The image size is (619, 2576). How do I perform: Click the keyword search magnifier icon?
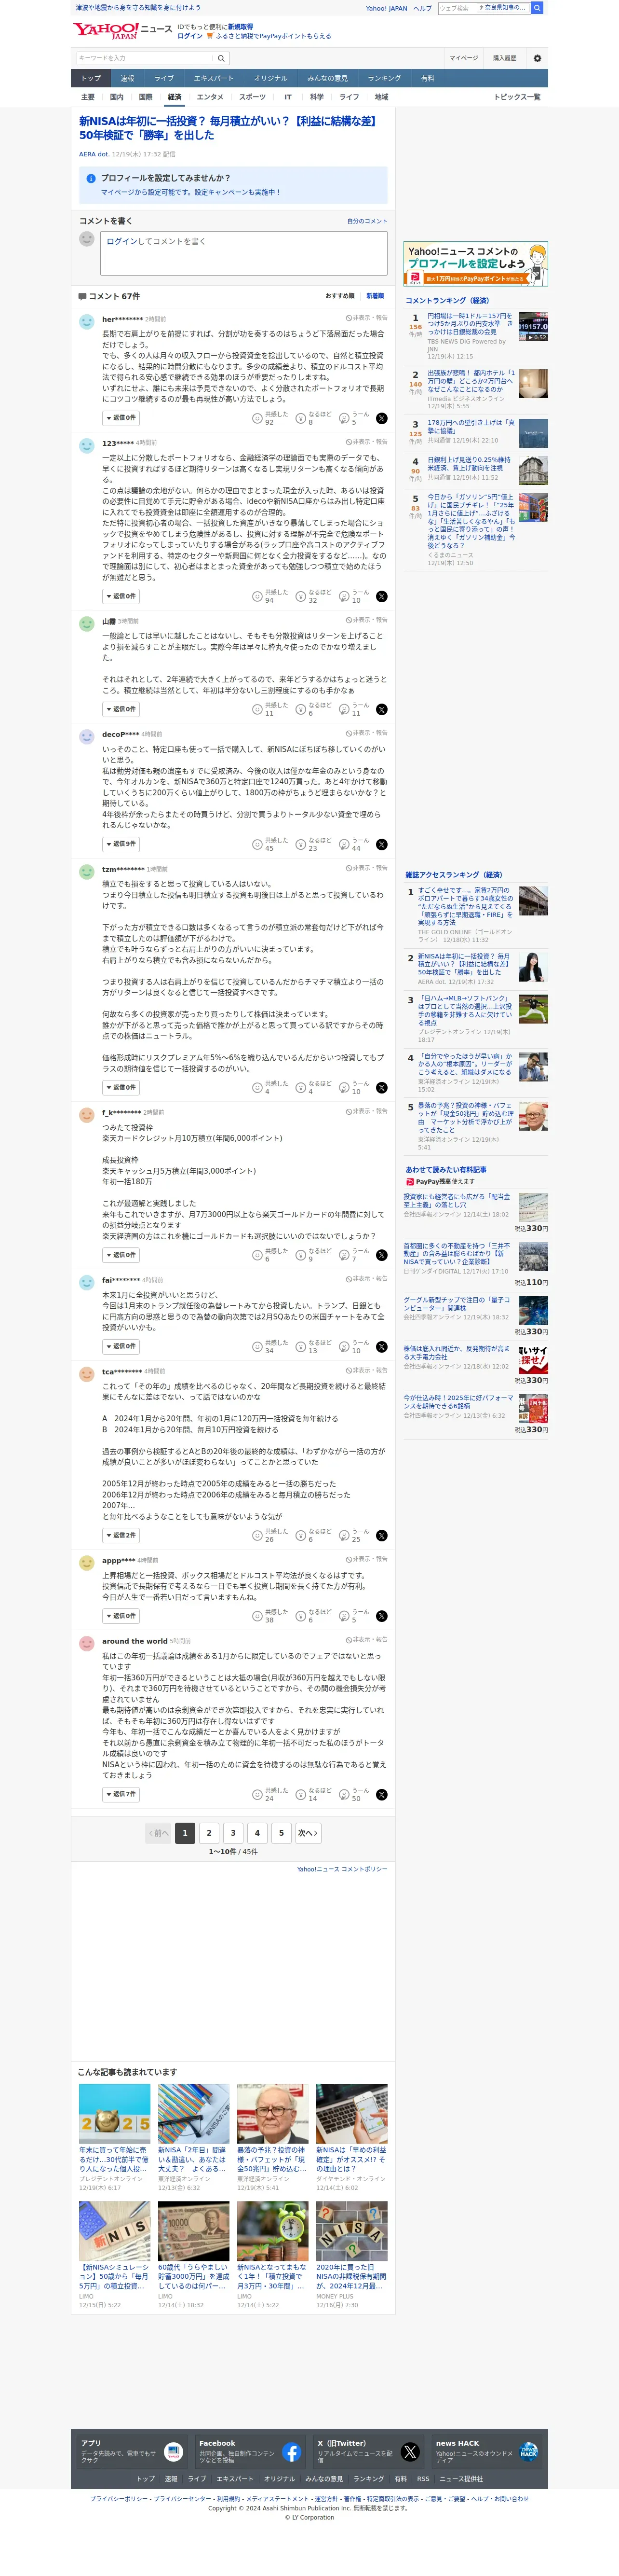222,58
